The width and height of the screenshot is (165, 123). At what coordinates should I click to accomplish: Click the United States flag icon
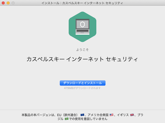pyautogui.click(x=112, y=115)
